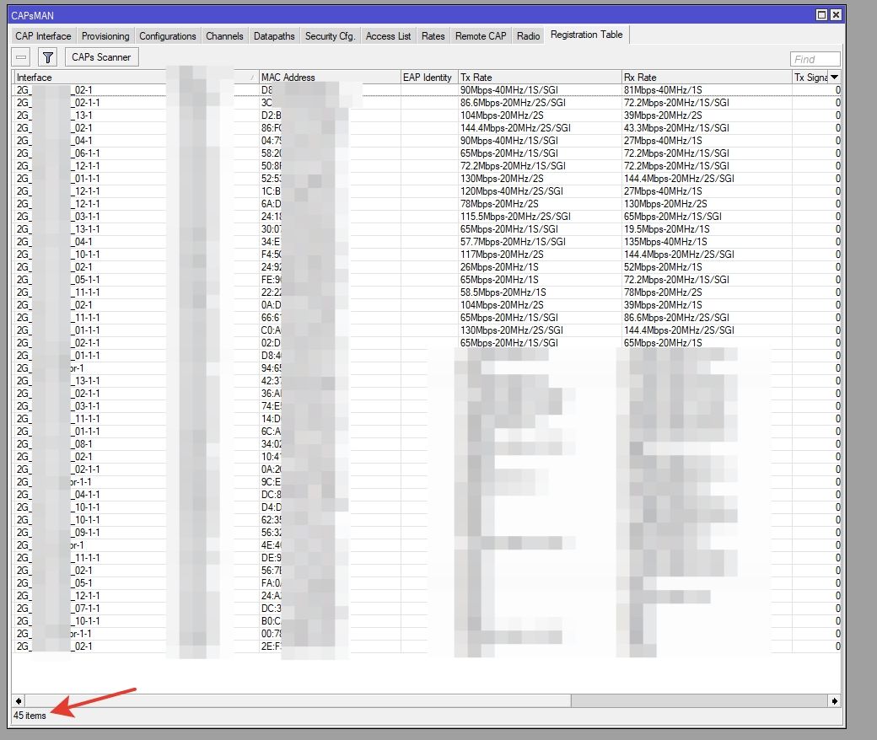The image size is (877, 740).
Task: Open the filter funnel icon
Action: point(47,57)
